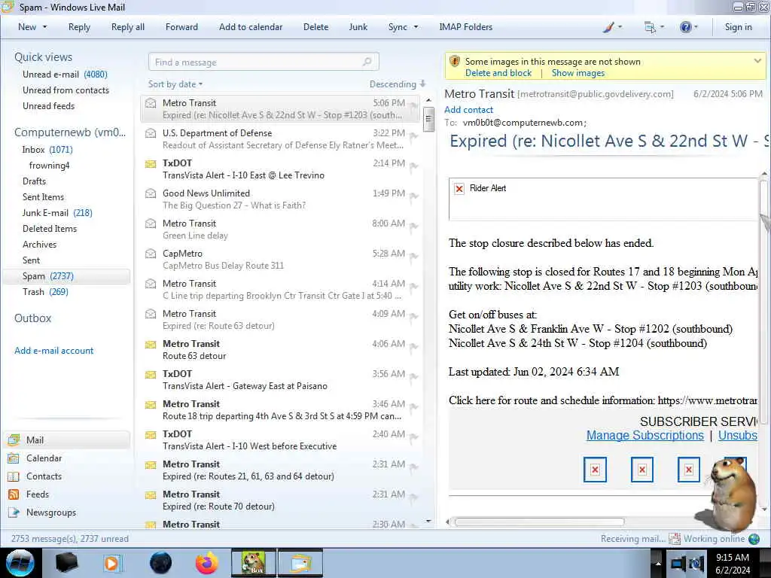Click Delete and block link

point(498,73)
